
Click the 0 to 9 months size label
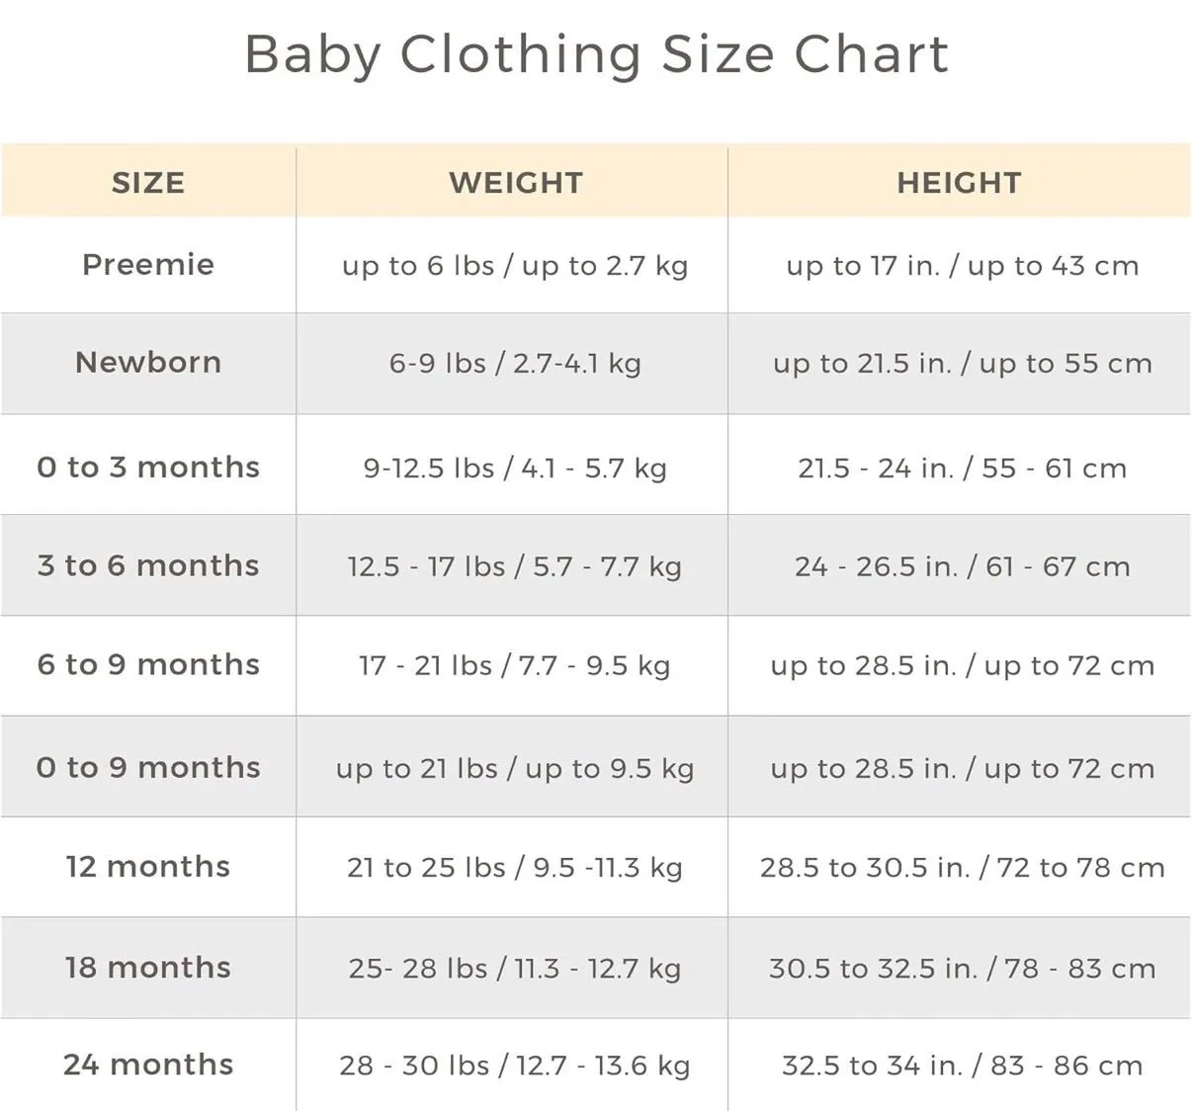point(148,768)
